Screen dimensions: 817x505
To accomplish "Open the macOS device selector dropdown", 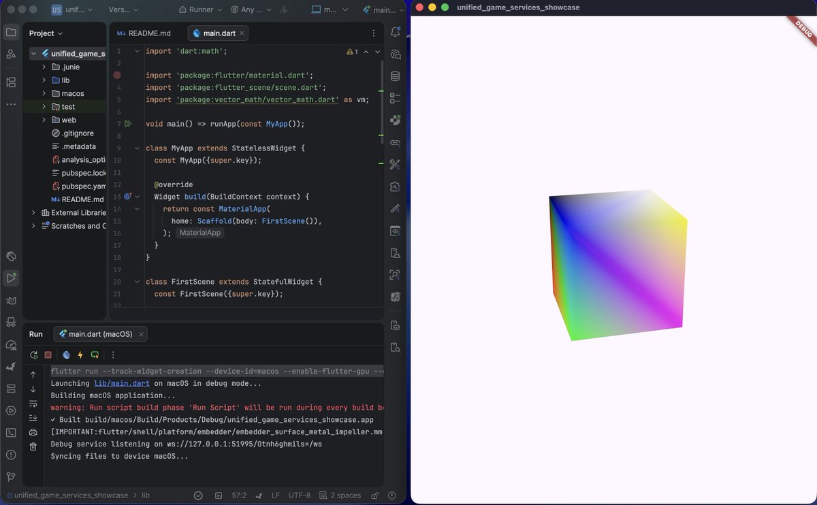I will (329, 10).
